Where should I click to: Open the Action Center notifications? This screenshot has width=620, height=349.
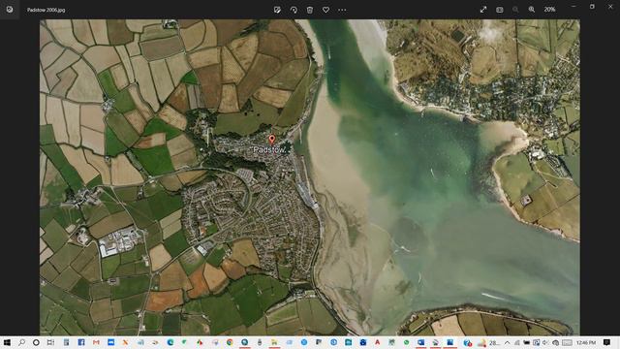point(606,342)
